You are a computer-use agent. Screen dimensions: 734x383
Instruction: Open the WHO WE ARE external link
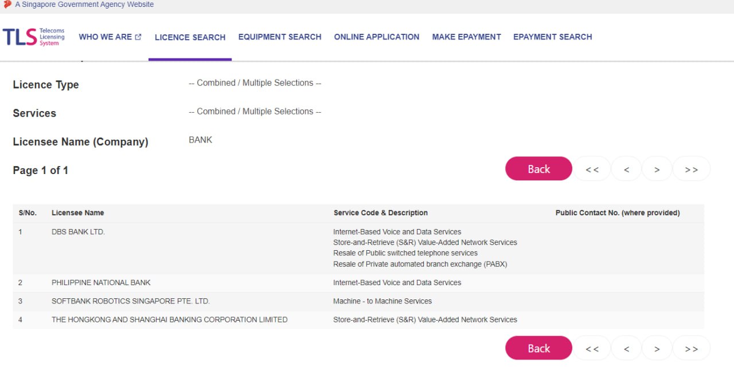point(110,37)
